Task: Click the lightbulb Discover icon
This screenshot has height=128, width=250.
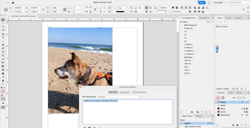Action: (x=209, y=3)
